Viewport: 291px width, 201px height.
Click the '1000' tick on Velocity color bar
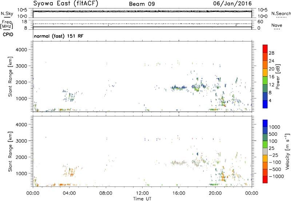(x=274, y=127)
